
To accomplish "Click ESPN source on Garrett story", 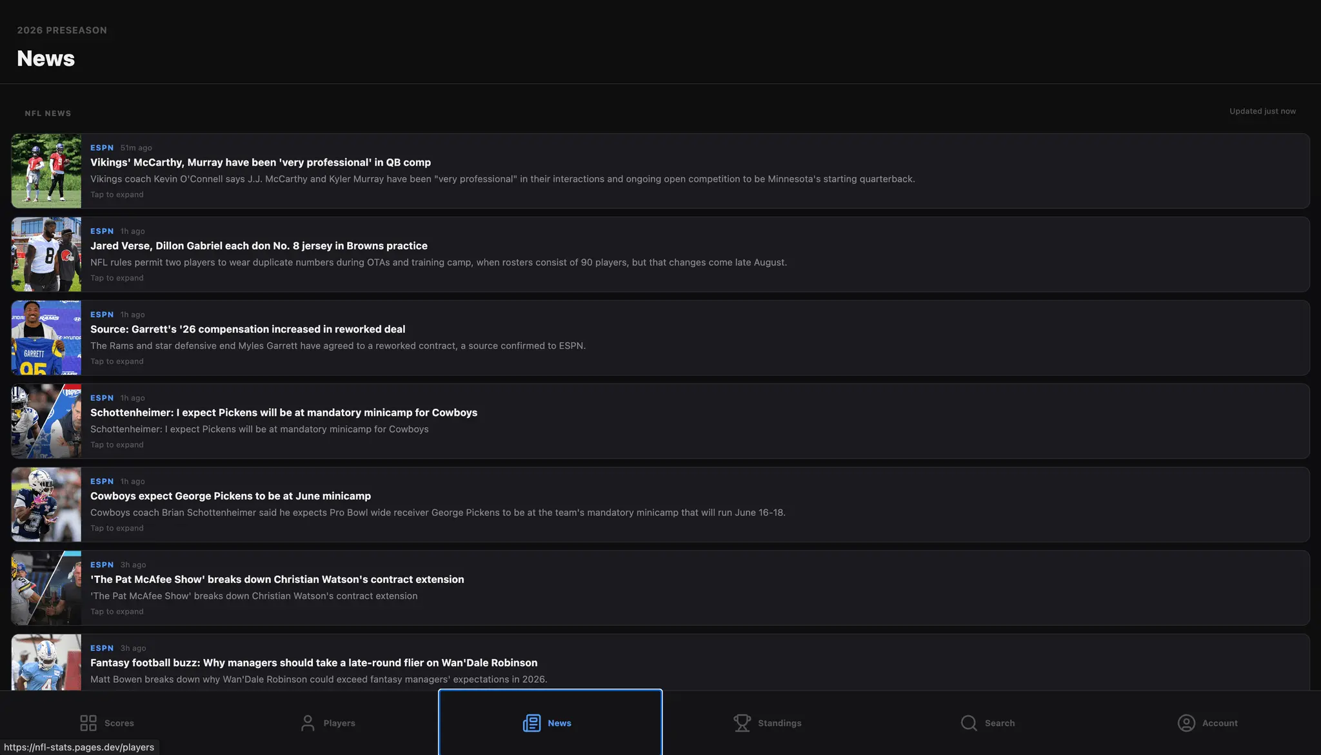I will (102, 315).
